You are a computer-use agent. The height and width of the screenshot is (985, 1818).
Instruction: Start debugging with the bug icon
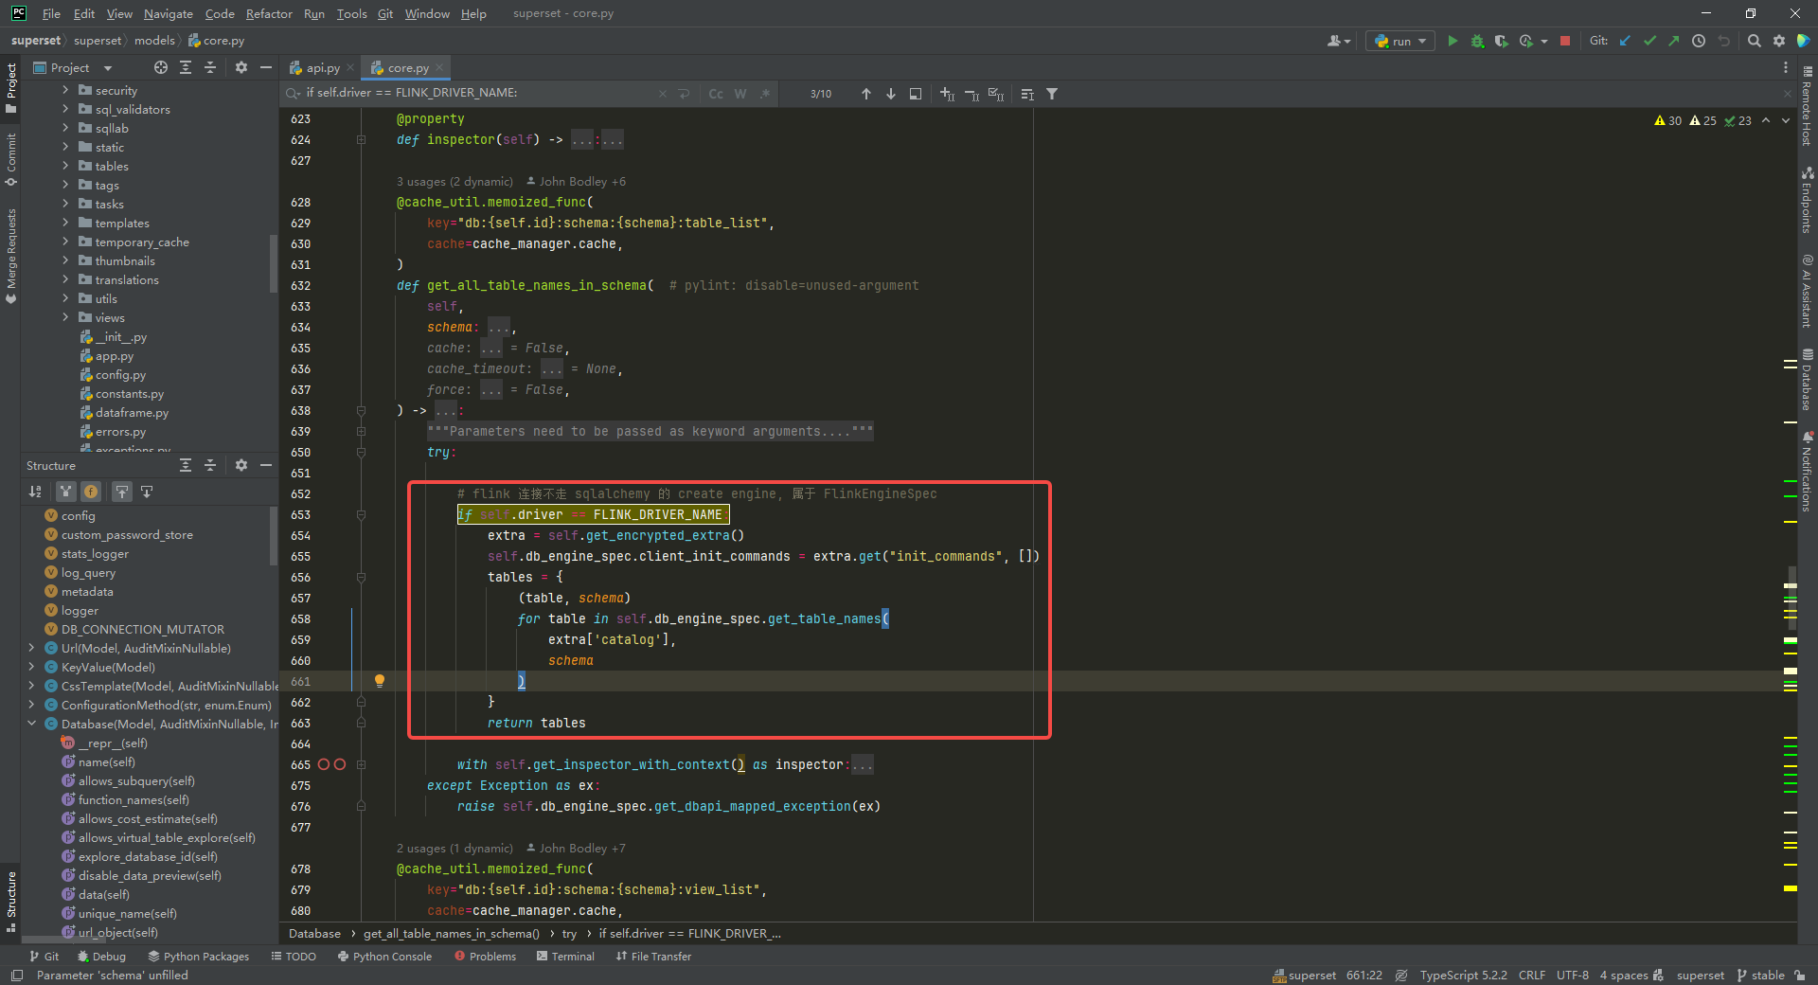[1477, 41]
